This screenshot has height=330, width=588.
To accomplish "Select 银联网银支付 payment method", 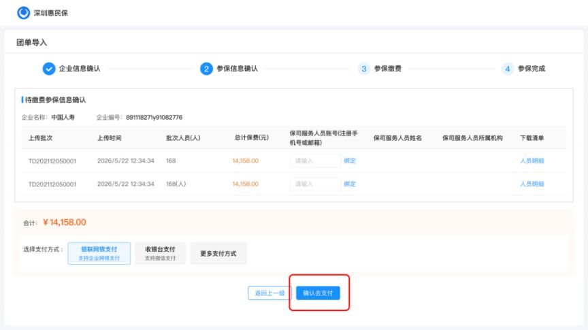I will (99, 254).
